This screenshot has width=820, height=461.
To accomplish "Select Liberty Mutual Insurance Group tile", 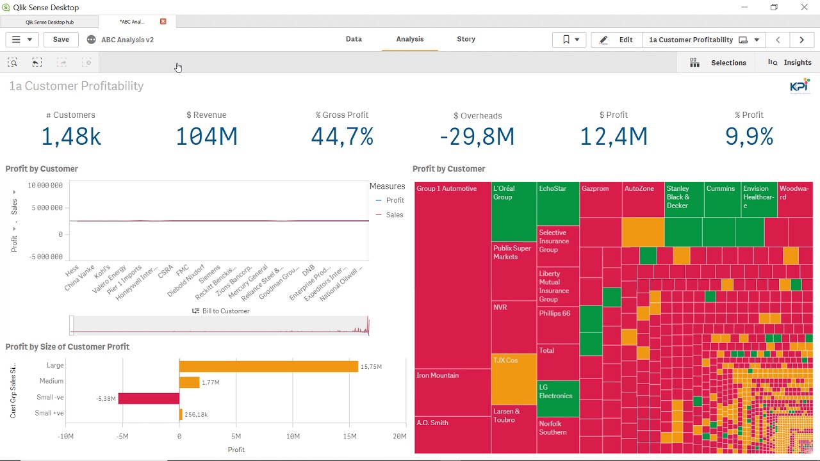I will (558, 287).
